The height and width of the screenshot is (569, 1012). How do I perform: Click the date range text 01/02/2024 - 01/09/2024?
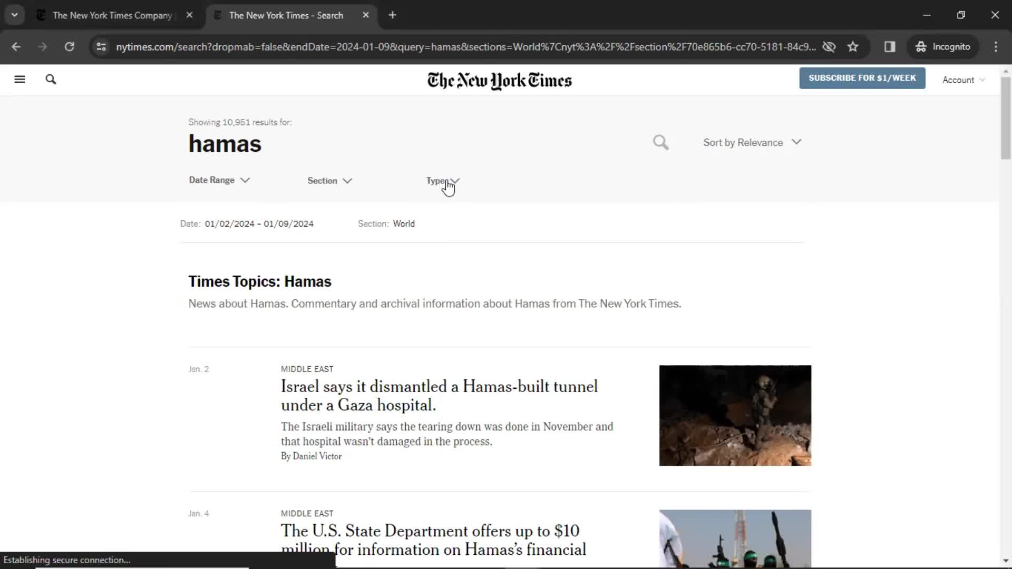point(259,224)
